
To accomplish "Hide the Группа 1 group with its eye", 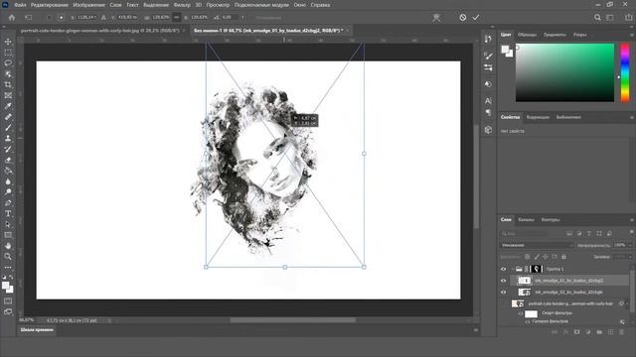I will [504, 269].
